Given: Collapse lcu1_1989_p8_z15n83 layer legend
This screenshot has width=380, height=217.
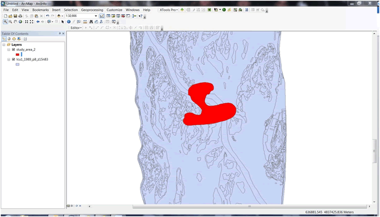Looking at the screenshot, I should pos(9,59).
